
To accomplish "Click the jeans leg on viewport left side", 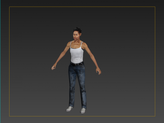I will [72, 87].
